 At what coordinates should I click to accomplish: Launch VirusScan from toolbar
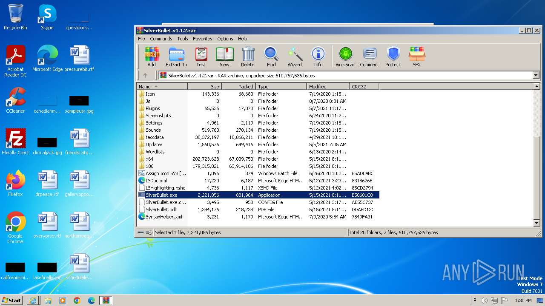pos(345,57)
